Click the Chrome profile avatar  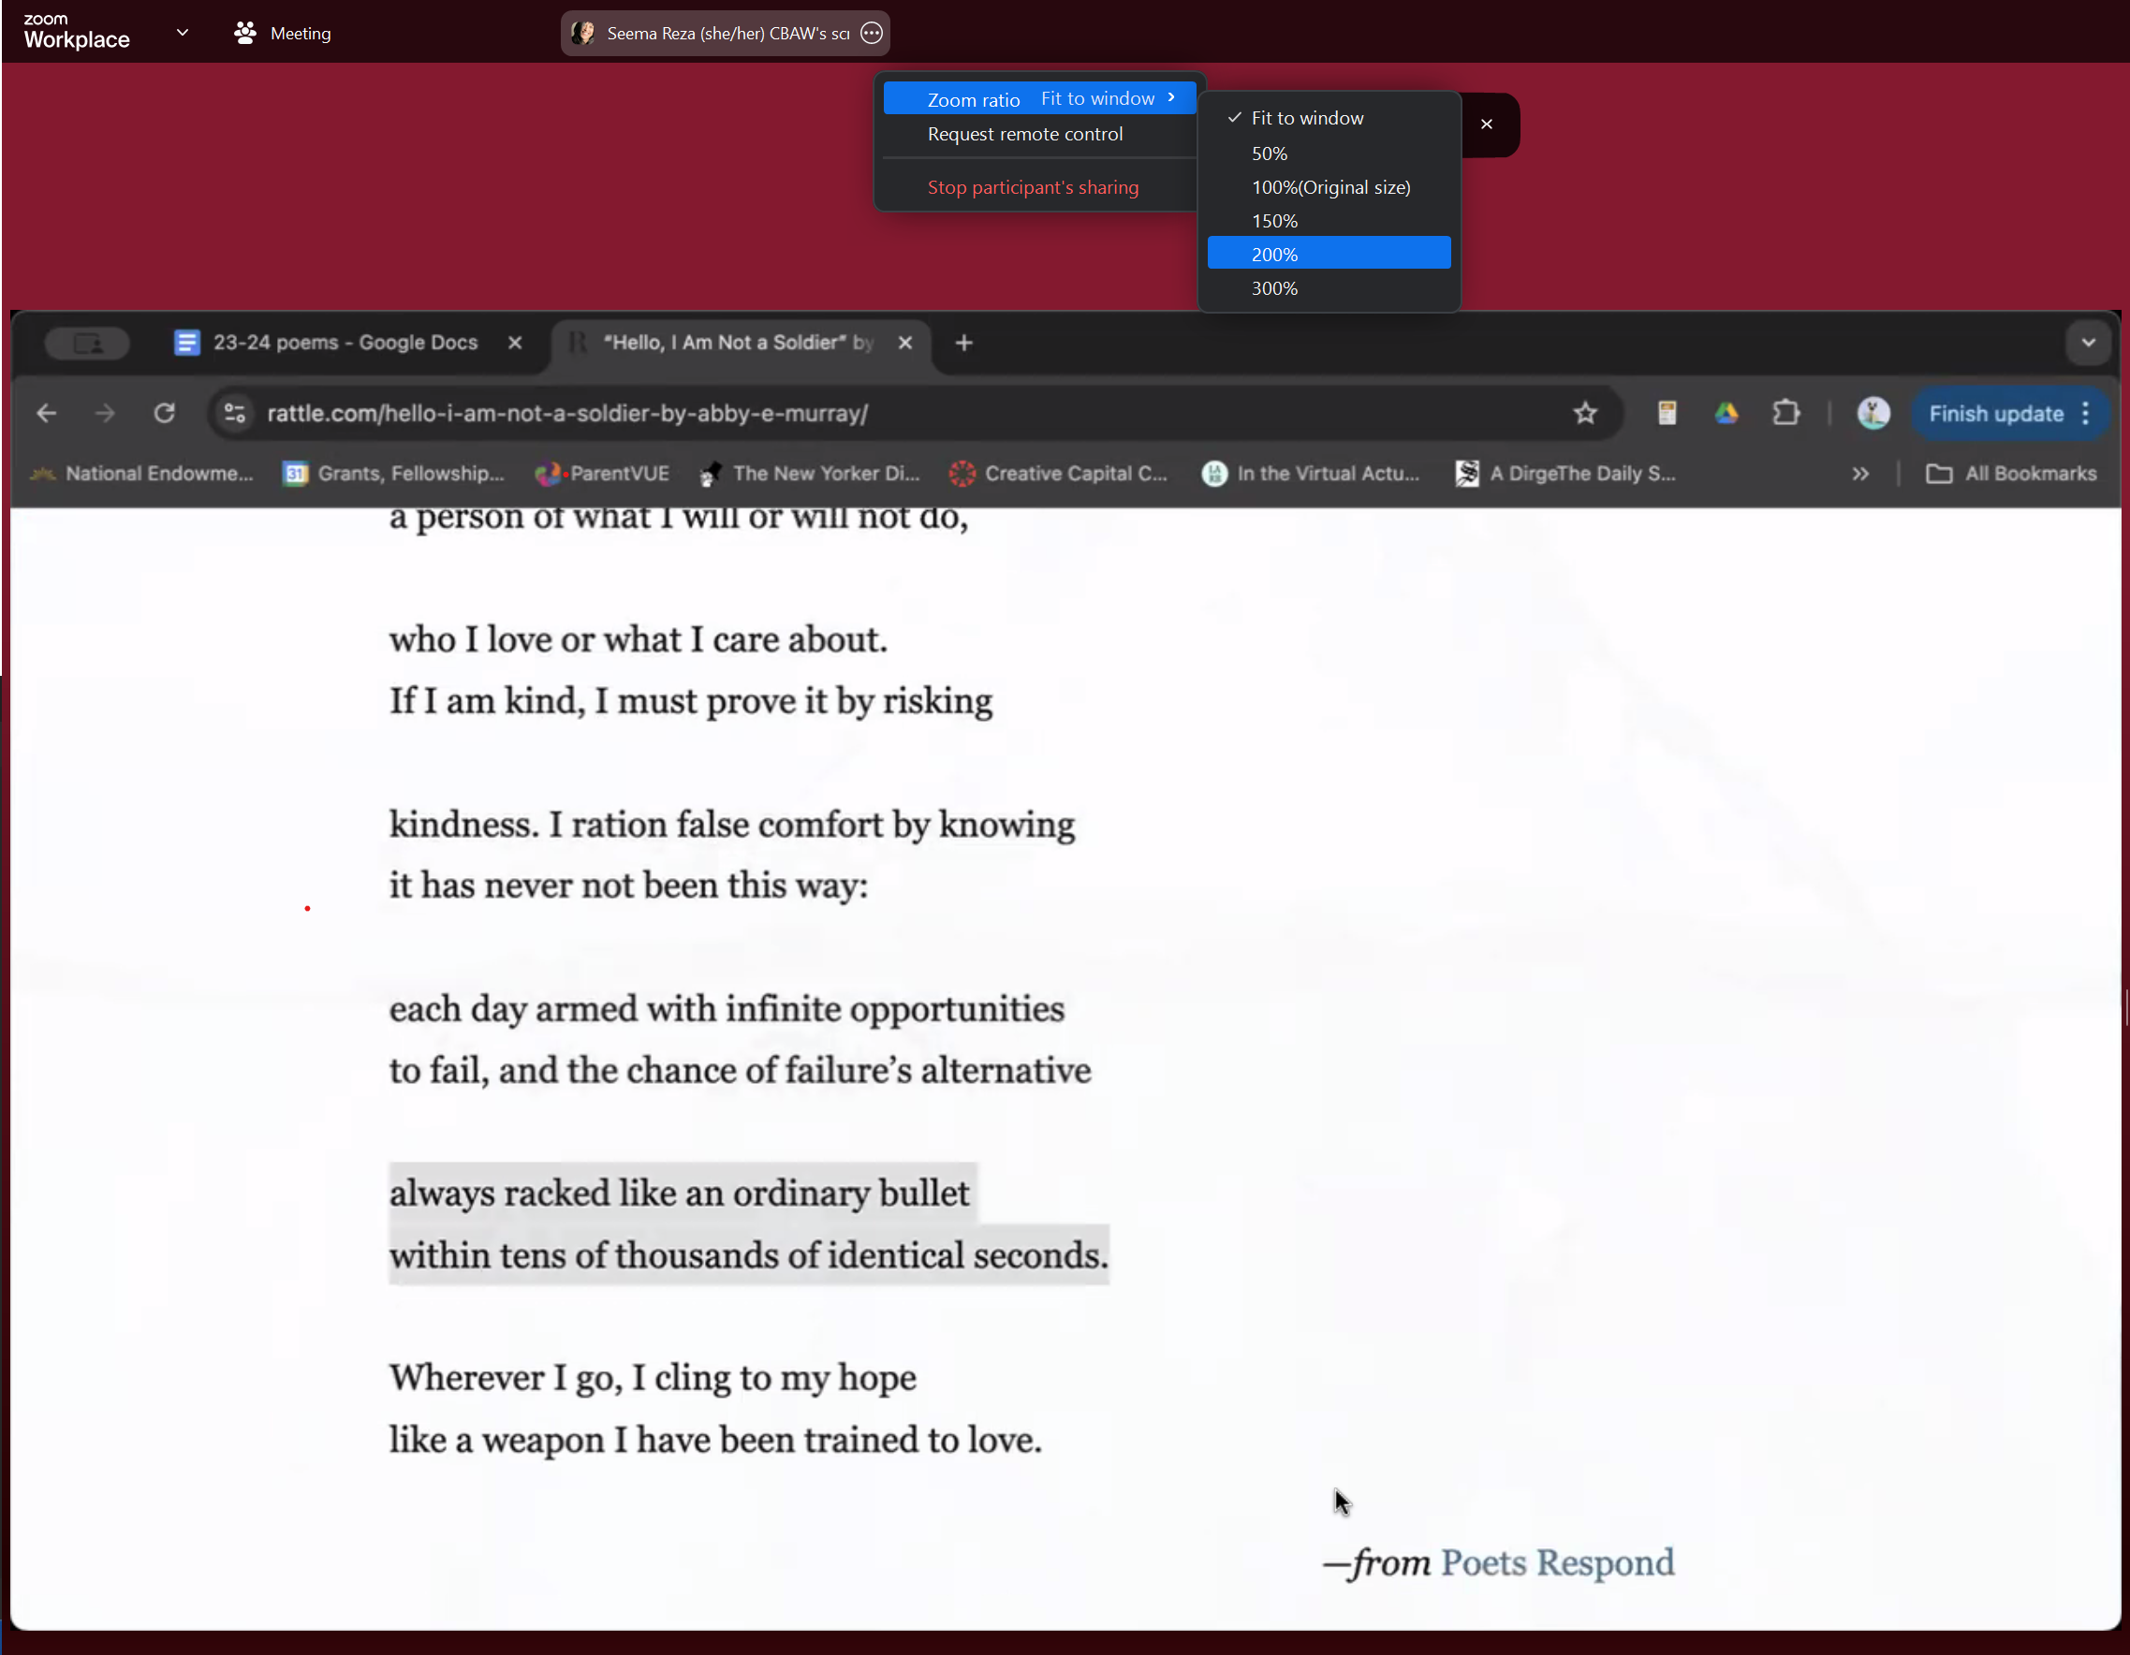click(x=1873, y=414)
